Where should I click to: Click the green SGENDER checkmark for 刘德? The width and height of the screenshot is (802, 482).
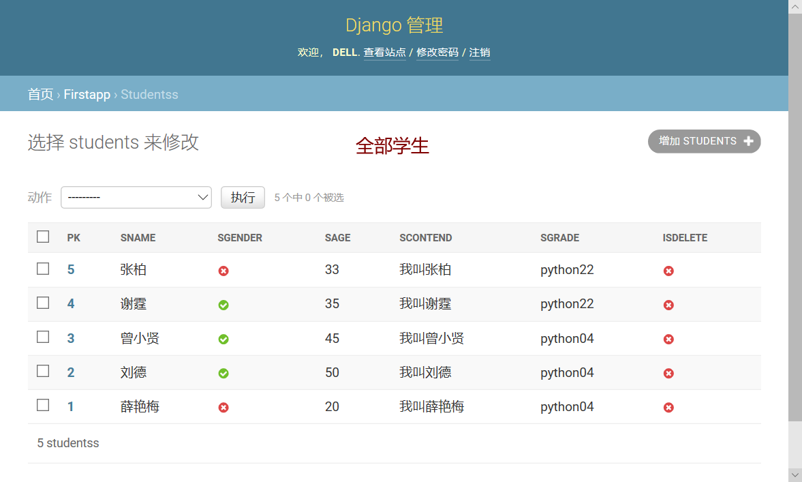click(x=223, y=374)
